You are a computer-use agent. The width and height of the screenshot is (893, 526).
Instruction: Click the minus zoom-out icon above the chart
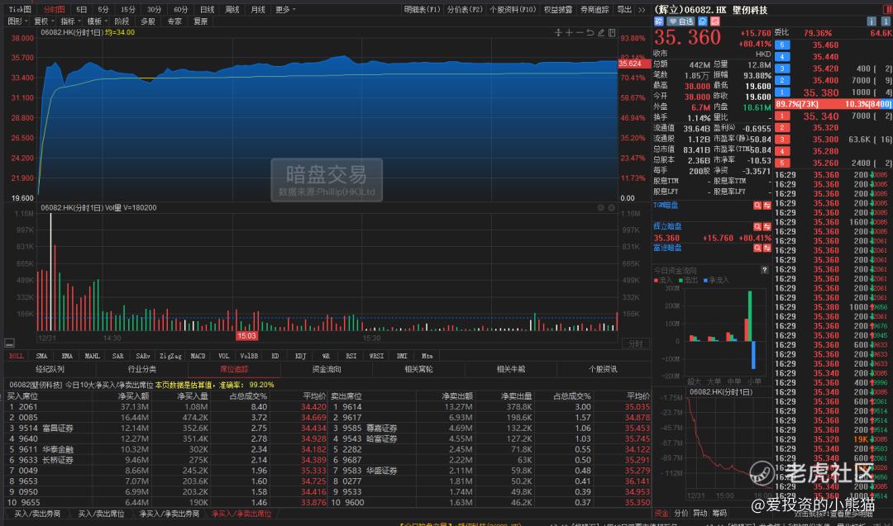tap(579, 33)
